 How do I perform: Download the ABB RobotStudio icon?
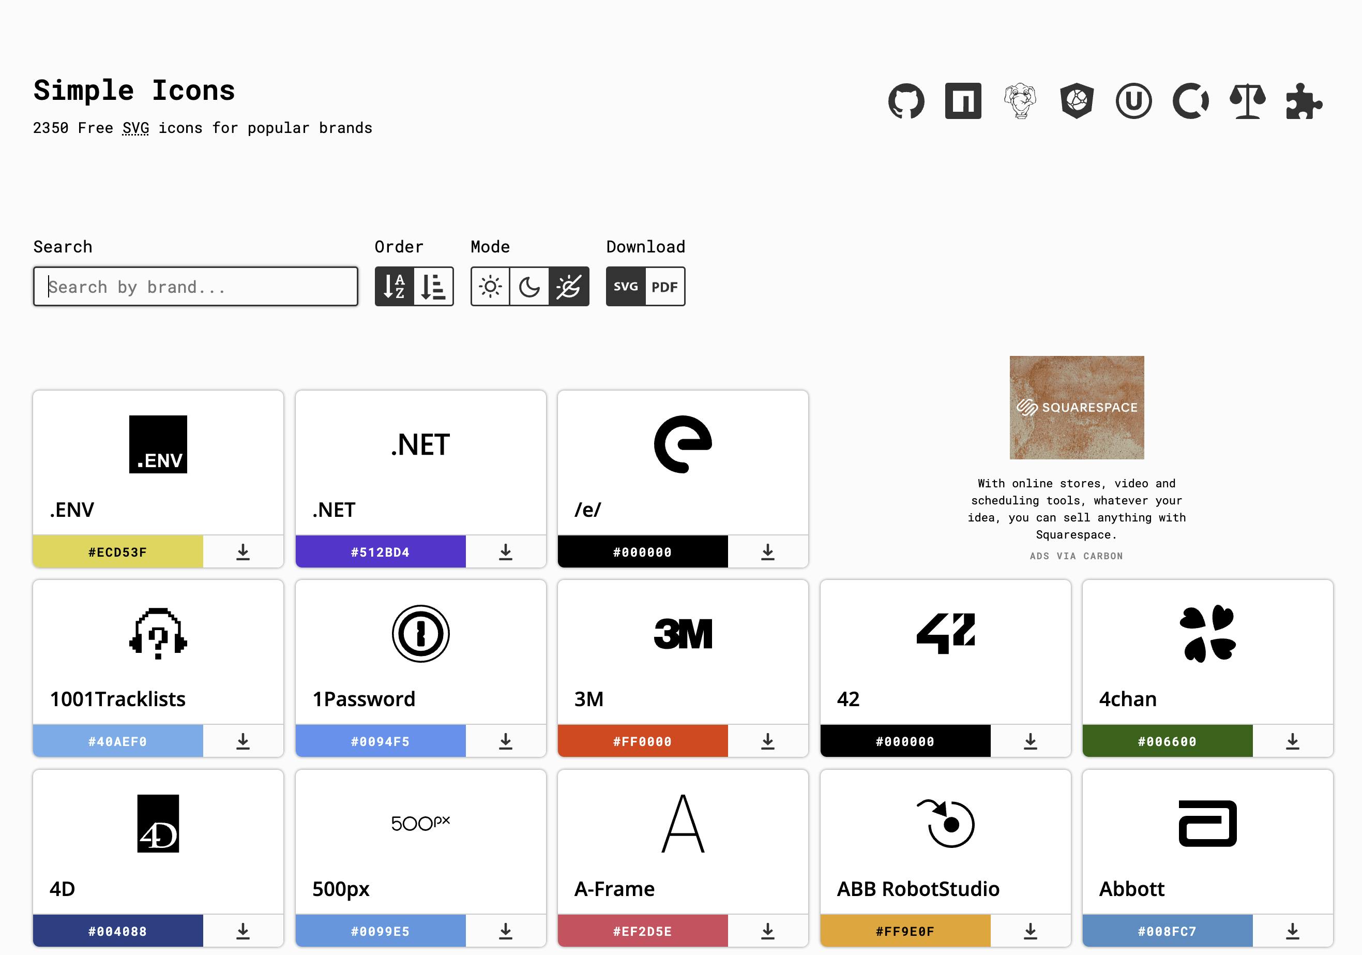click(x=1031, y=931)
